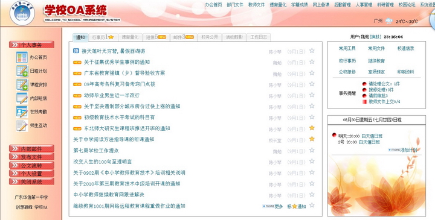Screen dimensions: 435x220
Task: Star the 中小学教师继续教育网跟进解决 notice
Action: pos(312,194)
